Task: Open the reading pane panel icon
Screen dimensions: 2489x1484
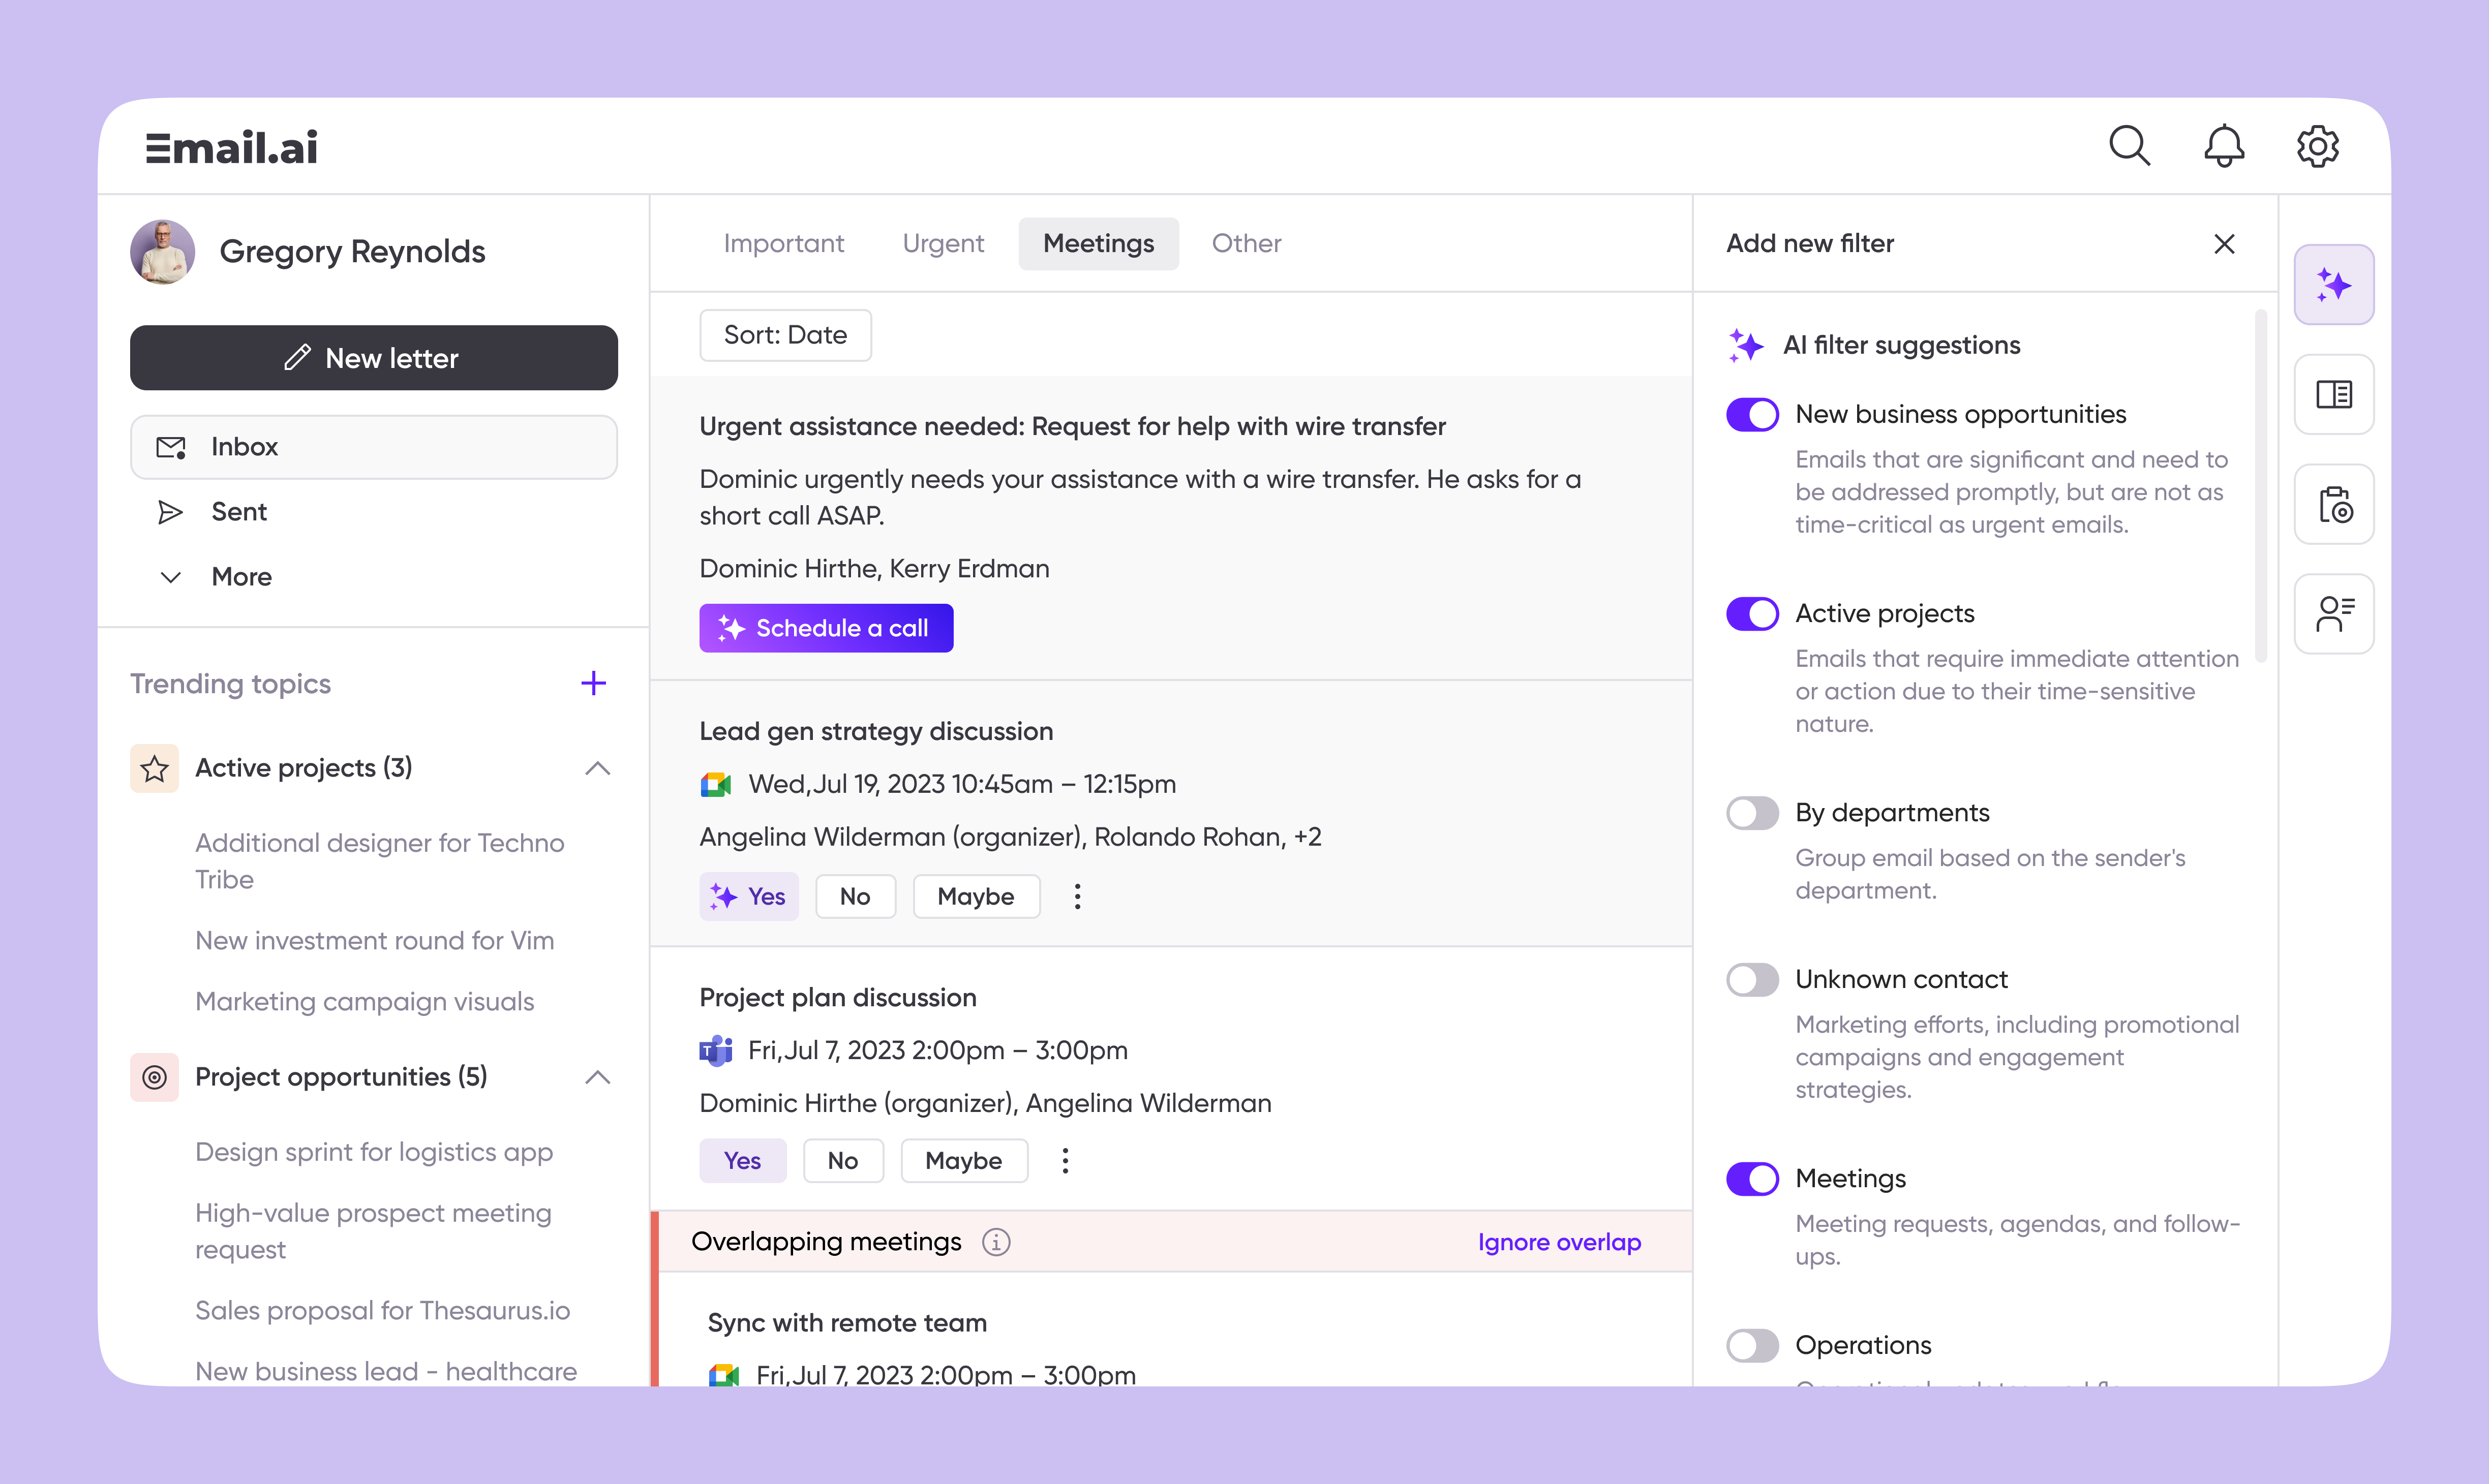Action: (2334, 394)
